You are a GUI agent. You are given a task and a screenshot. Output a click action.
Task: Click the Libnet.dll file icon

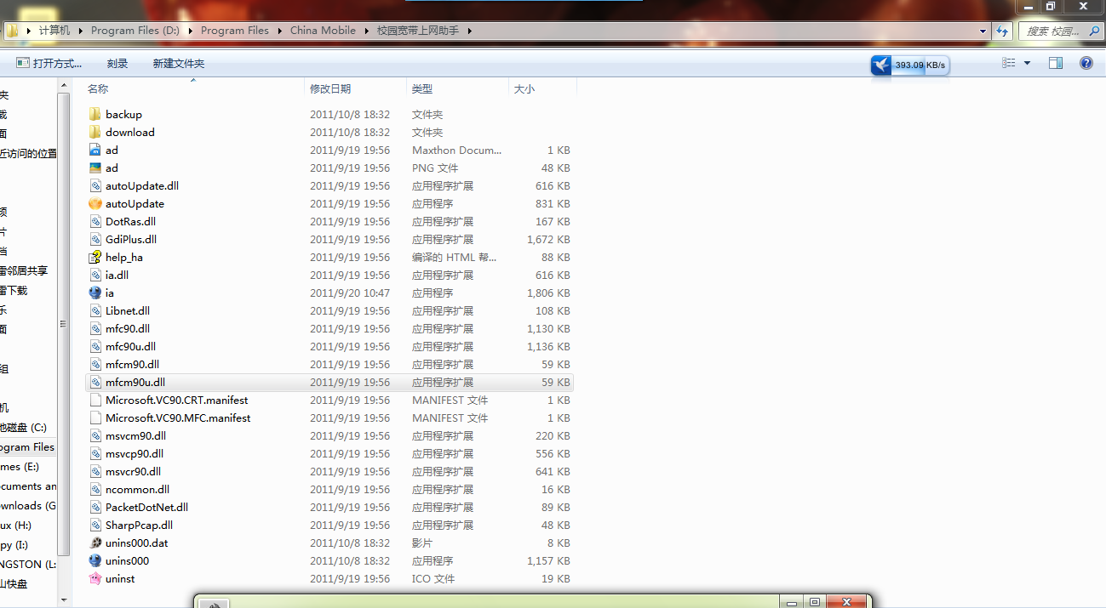click(95, 310)
